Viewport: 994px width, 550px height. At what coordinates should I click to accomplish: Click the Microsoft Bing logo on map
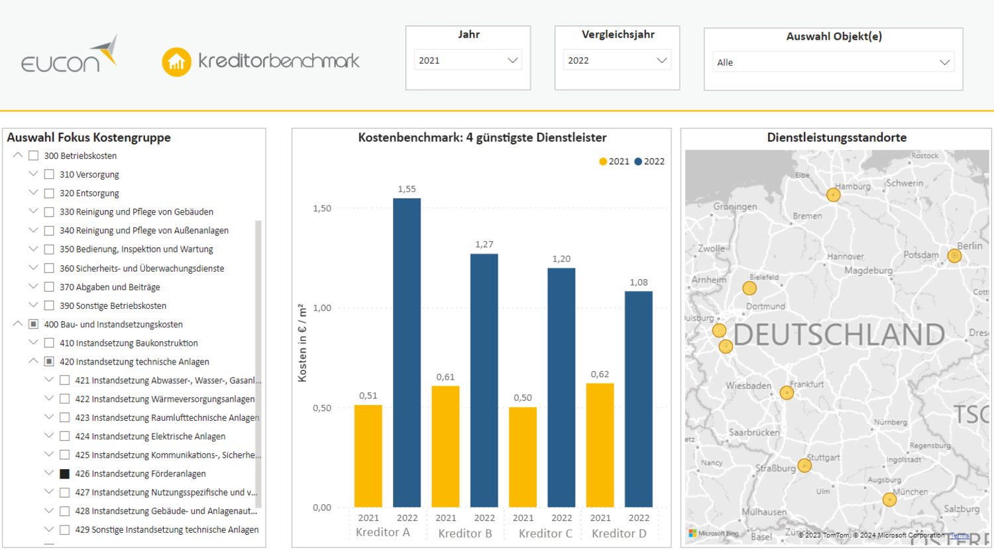[x=713, y=533]
